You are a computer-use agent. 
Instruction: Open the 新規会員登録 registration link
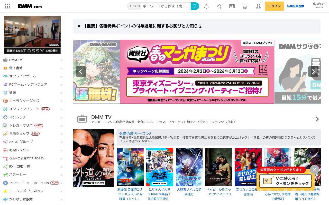coord(296,6)
